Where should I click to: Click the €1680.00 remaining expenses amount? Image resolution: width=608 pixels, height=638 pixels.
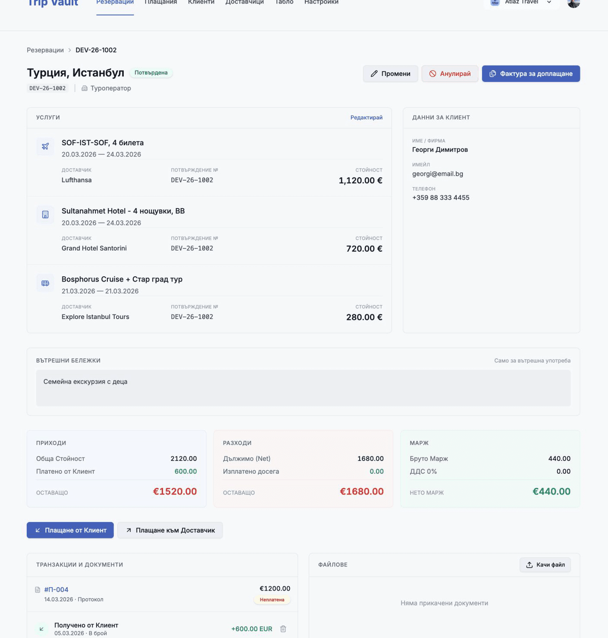362,491
